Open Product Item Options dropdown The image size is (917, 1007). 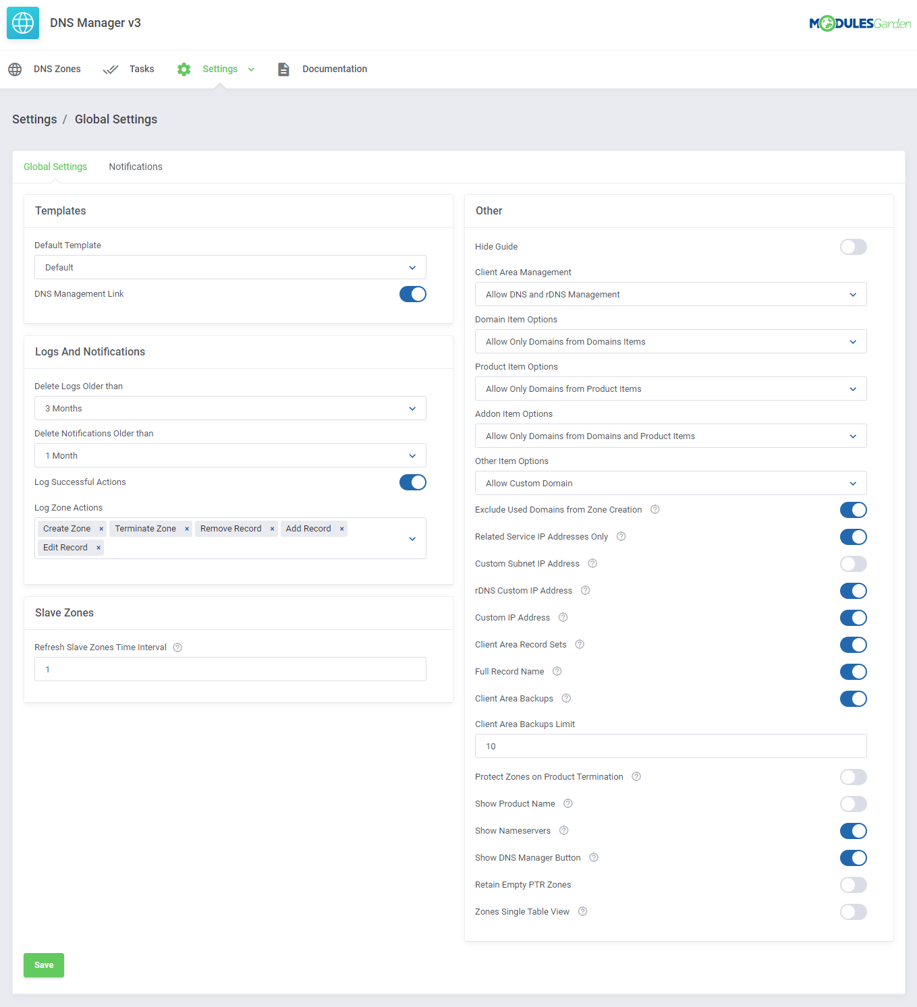tap(671, 389)
